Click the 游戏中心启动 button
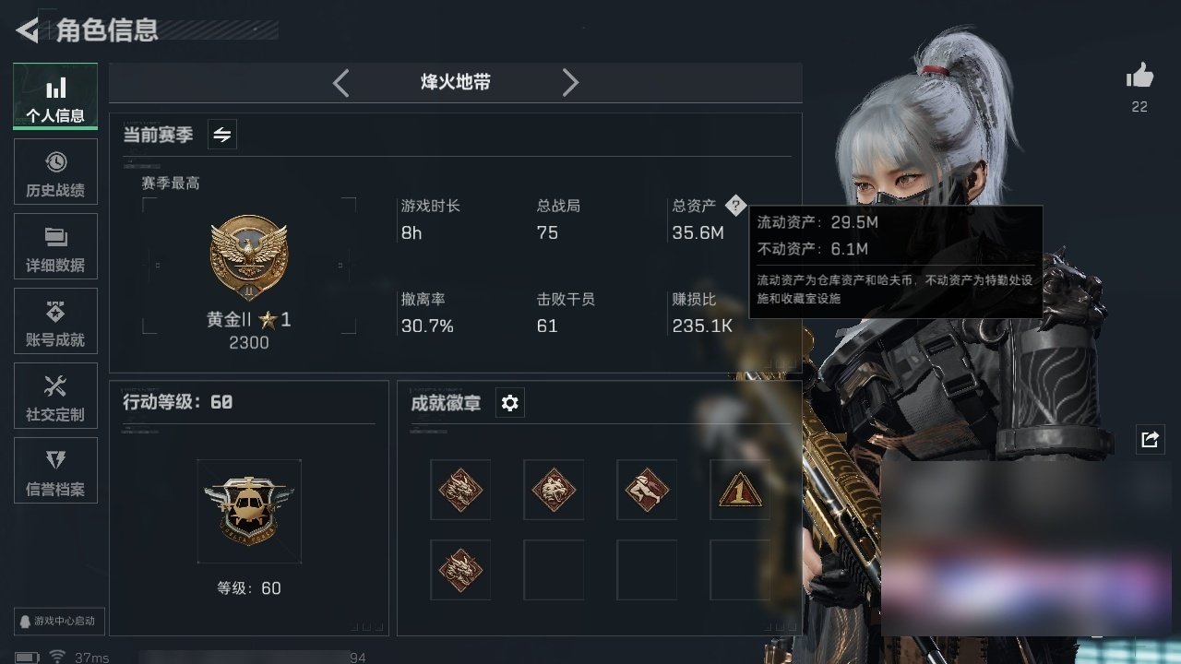This screenshot has width=1181, height=664. [x=58, y=621]
